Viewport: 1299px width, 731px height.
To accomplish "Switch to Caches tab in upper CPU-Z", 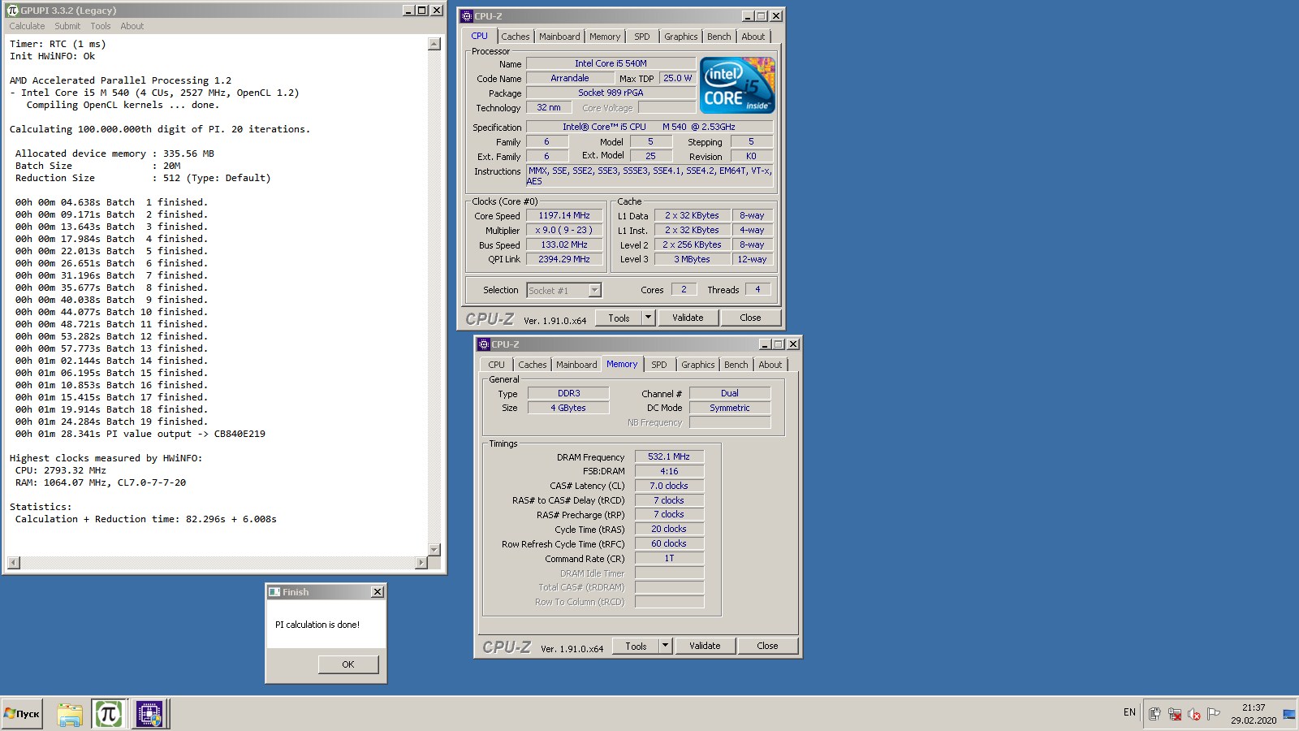I will 515,37.
